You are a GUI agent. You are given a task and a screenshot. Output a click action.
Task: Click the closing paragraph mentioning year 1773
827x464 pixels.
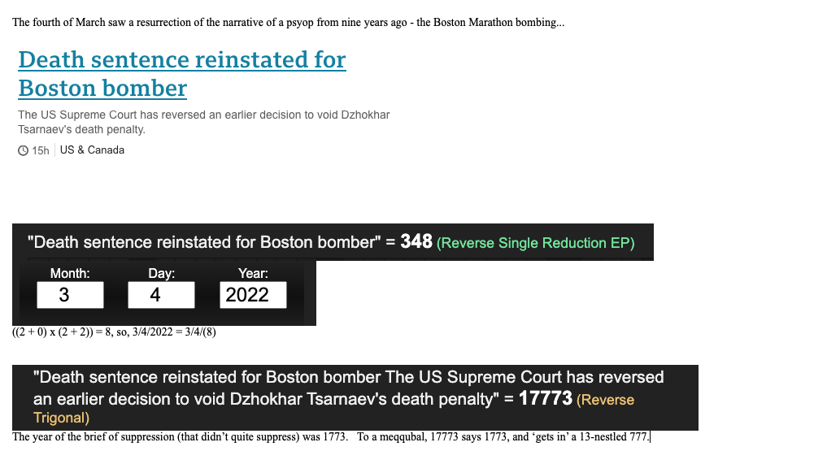coord(331,437)
